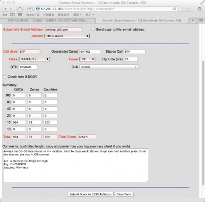Click the 40 band Zones field
Viewport: 205px width, 202px height.
(35, 109)
